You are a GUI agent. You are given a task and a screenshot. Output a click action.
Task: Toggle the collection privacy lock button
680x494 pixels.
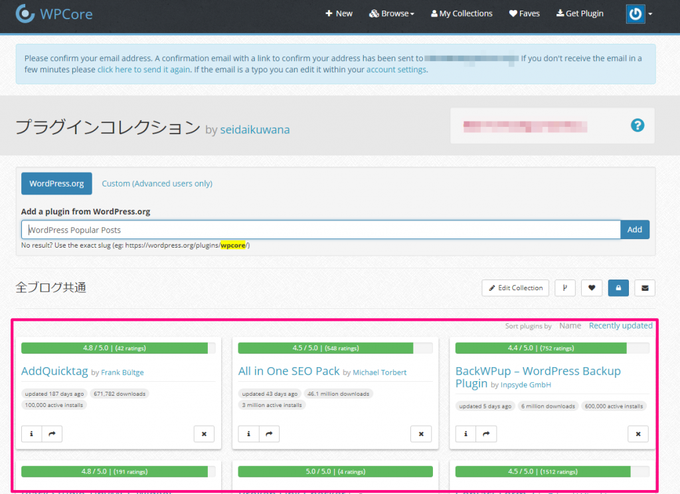[x=618, y=288]
